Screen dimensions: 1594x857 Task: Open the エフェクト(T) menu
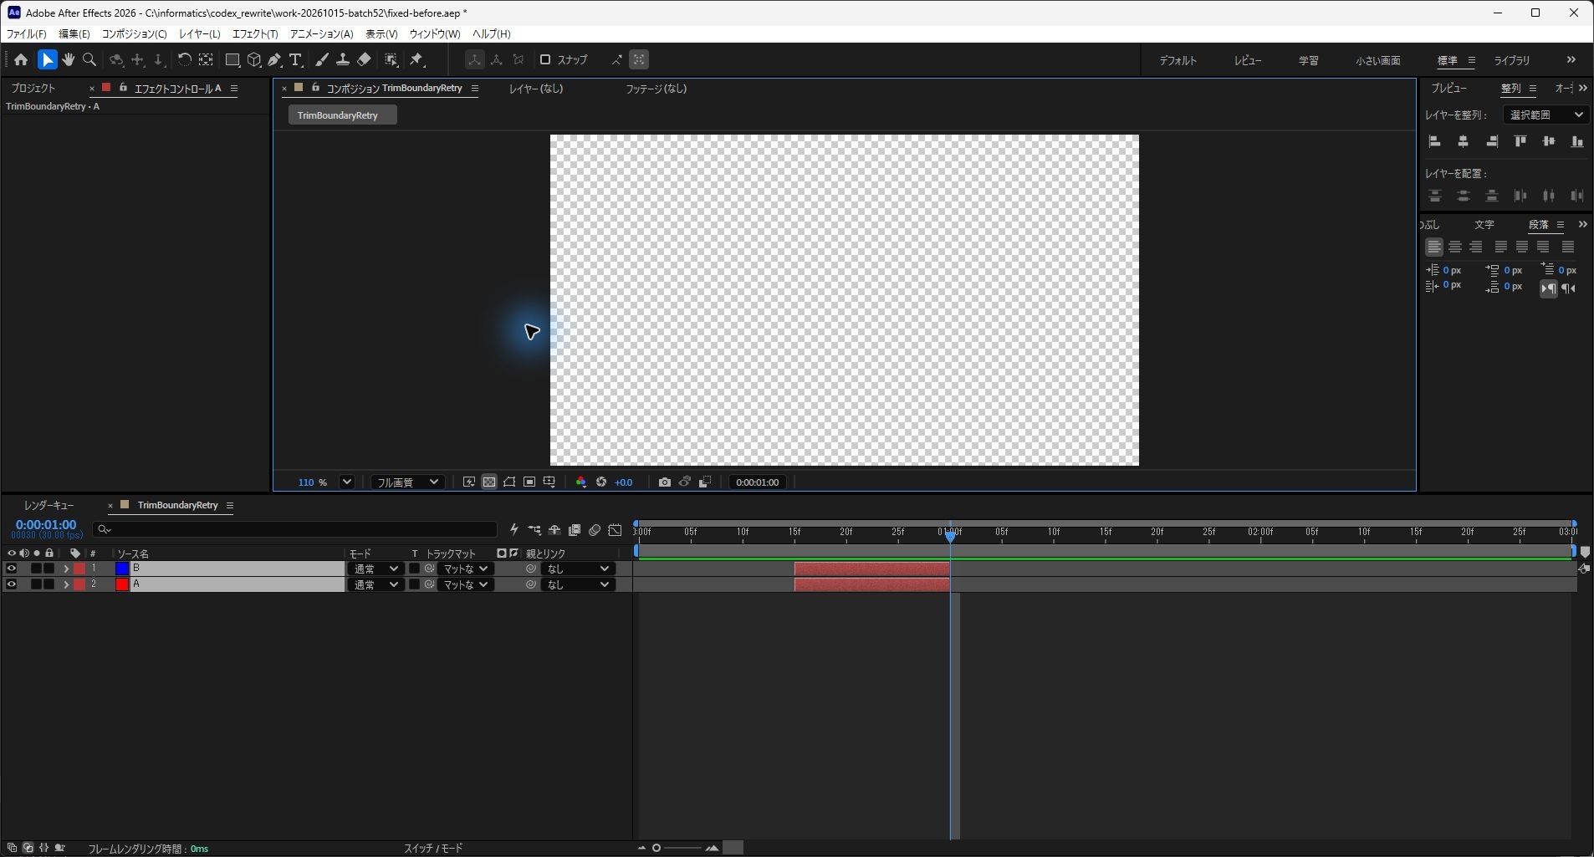coord(254,33)
